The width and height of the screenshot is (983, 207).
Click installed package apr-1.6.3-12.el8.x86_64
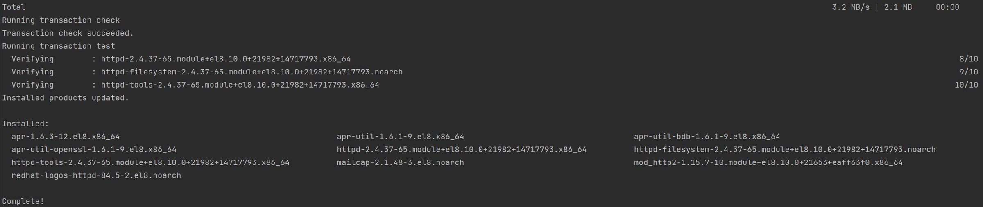[x=66, y=137]
